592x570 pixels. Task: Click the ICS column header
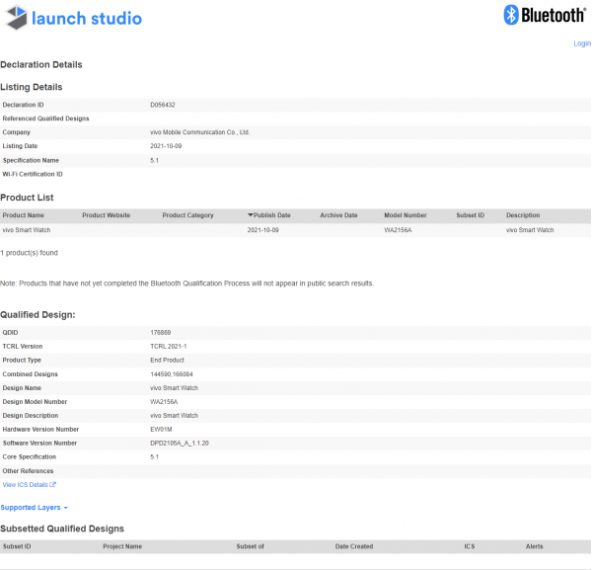point(470,546)
